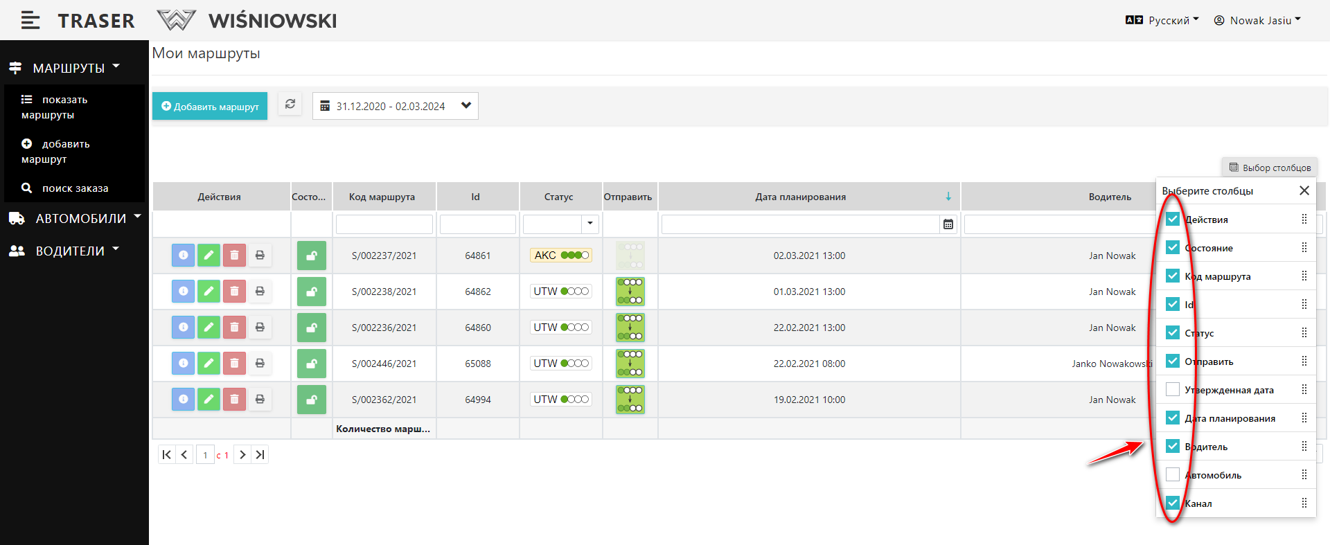Click the refresh routes icon button
Image resolution: width=1330 pixels, height=545 pixels.
(x=290, y=105)
